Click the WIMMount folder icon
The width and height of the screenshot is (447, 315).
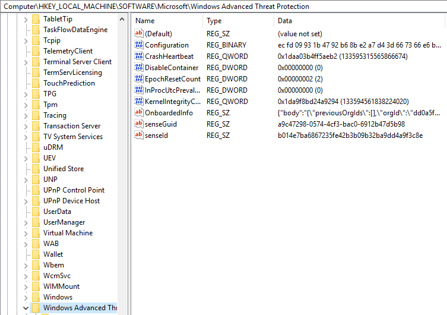point(36,286)
